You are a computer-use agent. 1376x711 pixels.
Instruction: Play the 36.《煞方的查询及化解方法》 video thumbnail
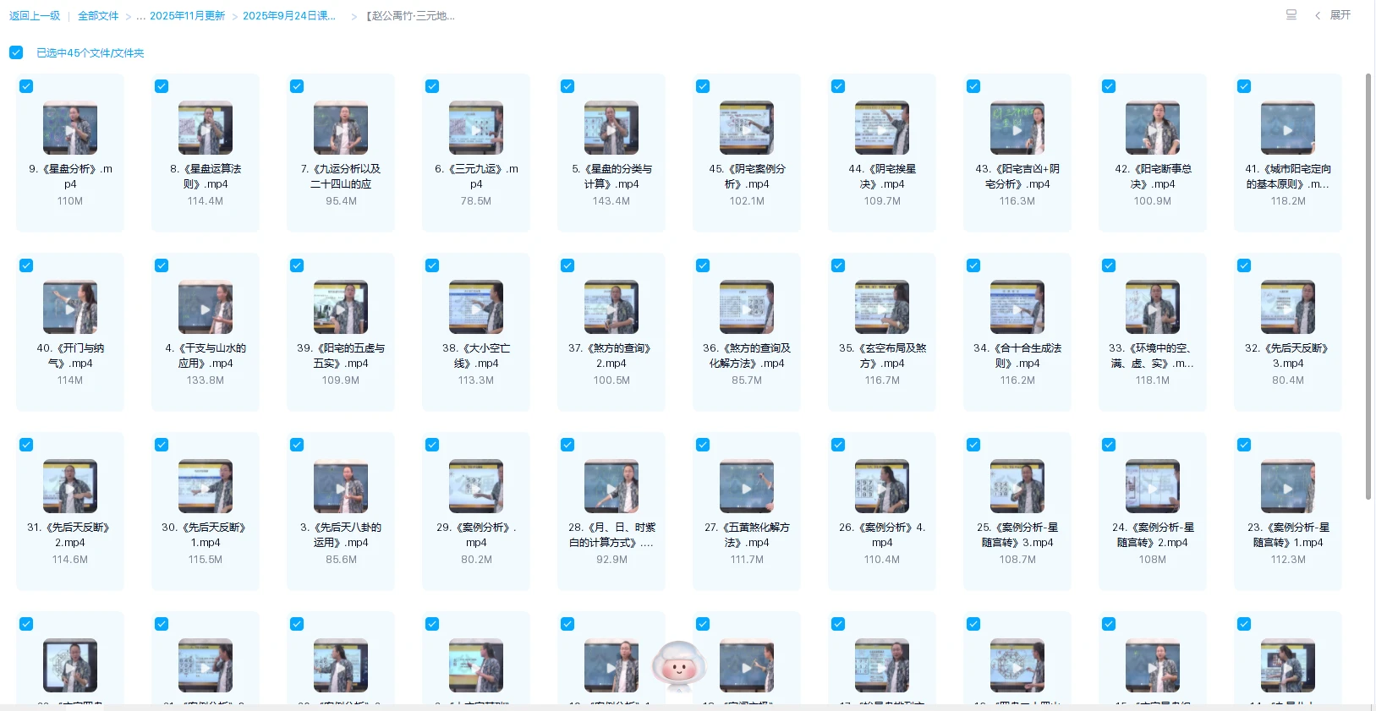(746, 308)
